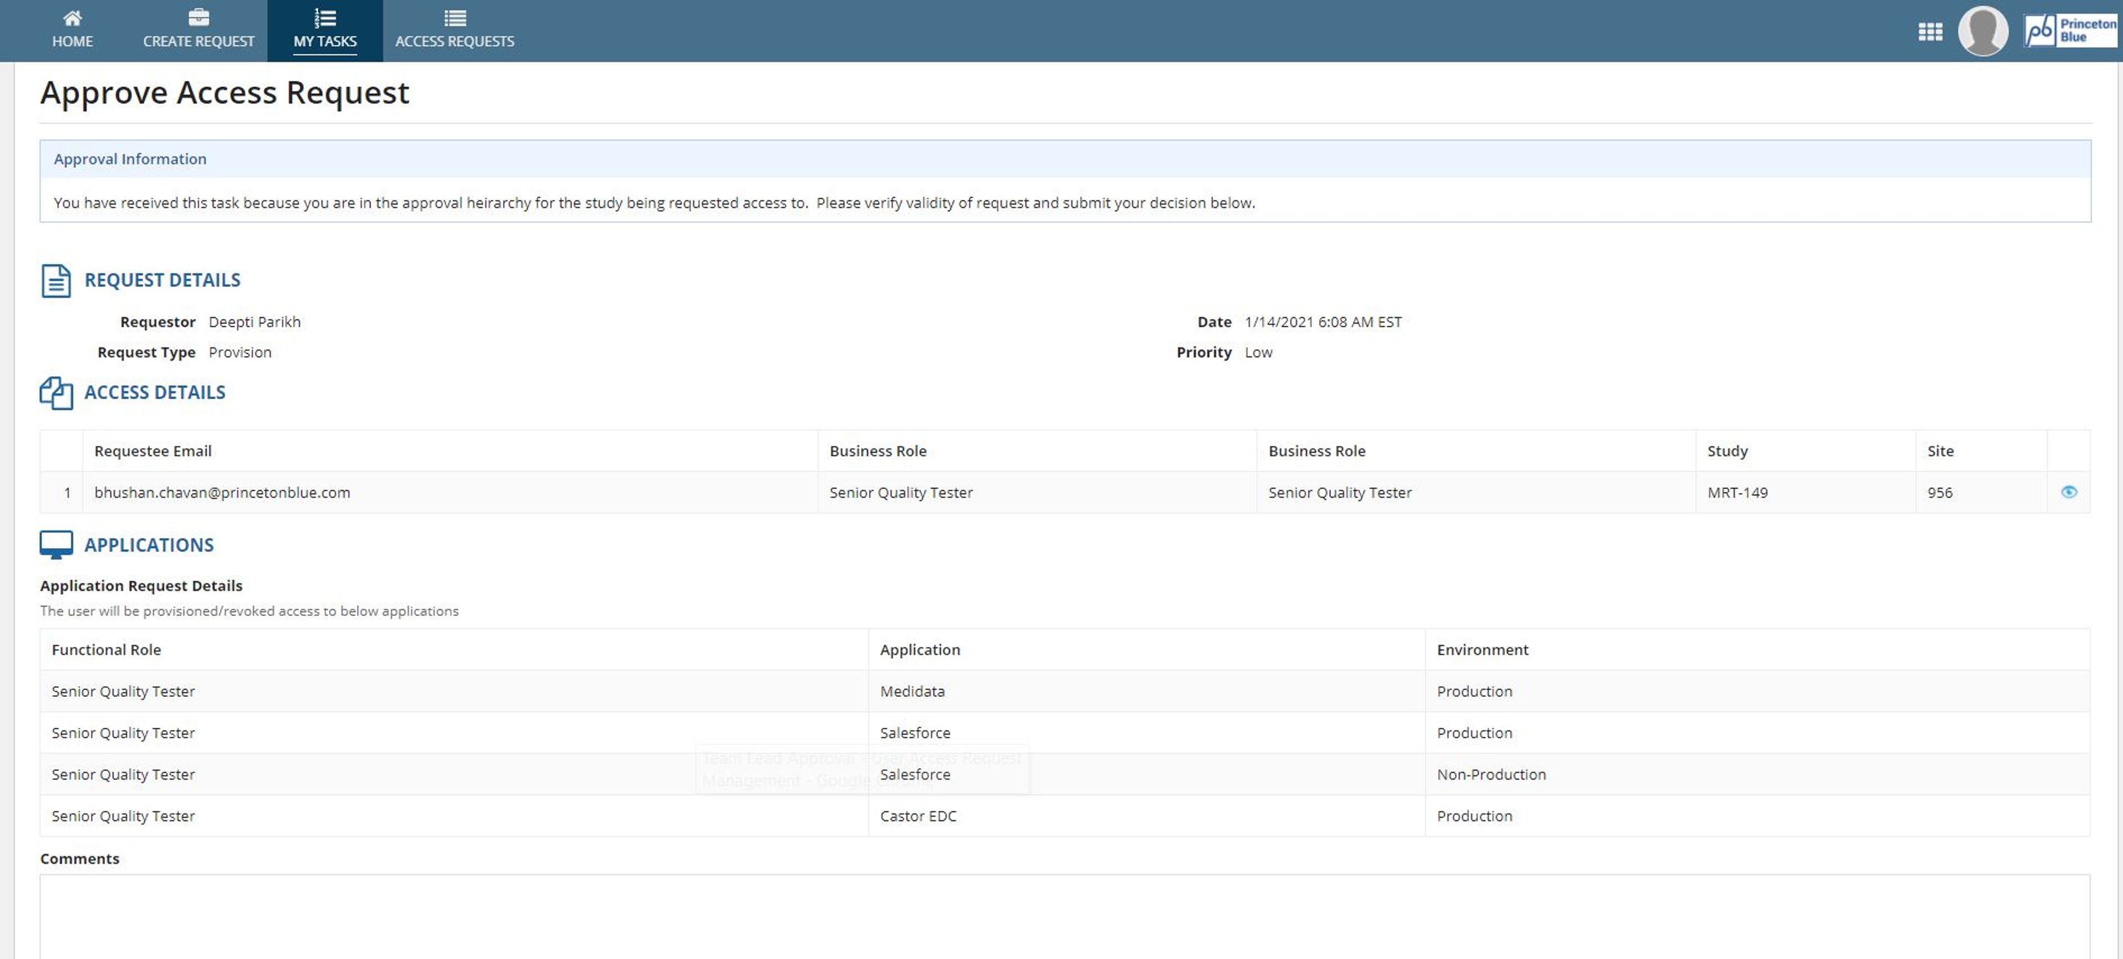The height and width of the screenshot is (959, 2123).
Task: Click Senior Quality Tester in Castor EDC row
Action: coord(123,816)
